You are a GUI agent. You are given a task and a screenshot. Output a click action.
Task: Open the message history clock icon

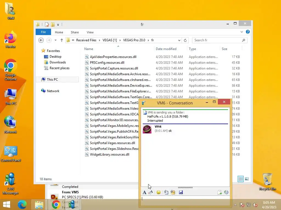click(226, 192)
